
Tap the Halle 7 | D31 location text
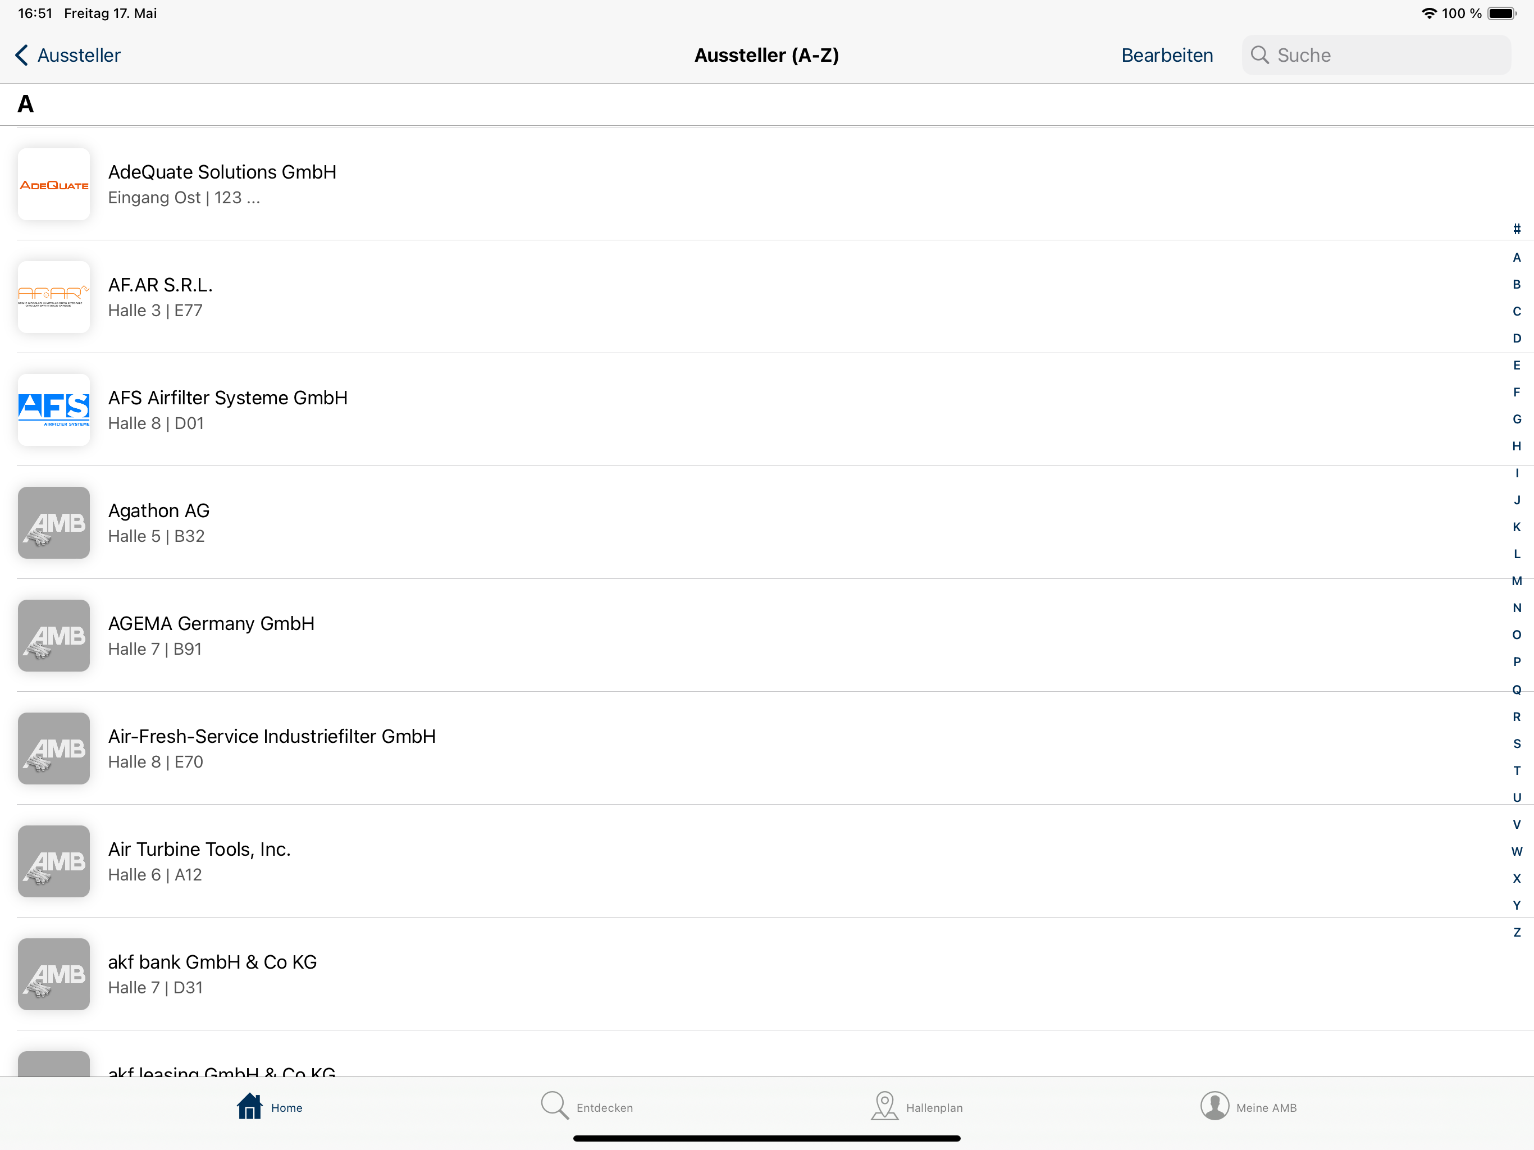pyautogui.click(x=156, y=988)
